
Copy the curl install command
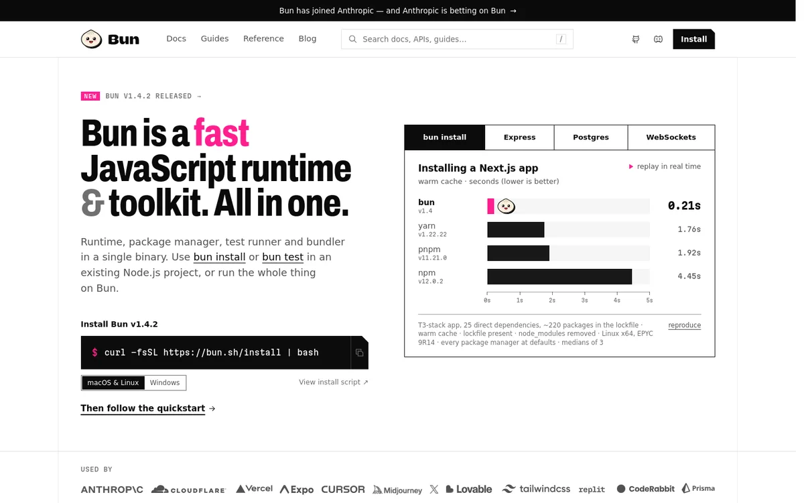[x=359, y=353]
